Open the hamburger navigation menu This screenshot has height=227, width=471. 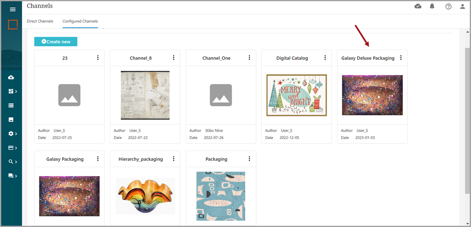[x=12, y=9]
